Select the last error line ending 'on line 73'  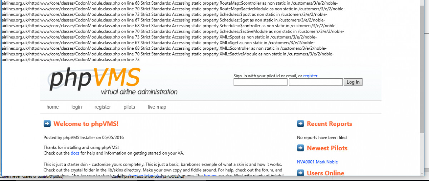pos(70,59)
